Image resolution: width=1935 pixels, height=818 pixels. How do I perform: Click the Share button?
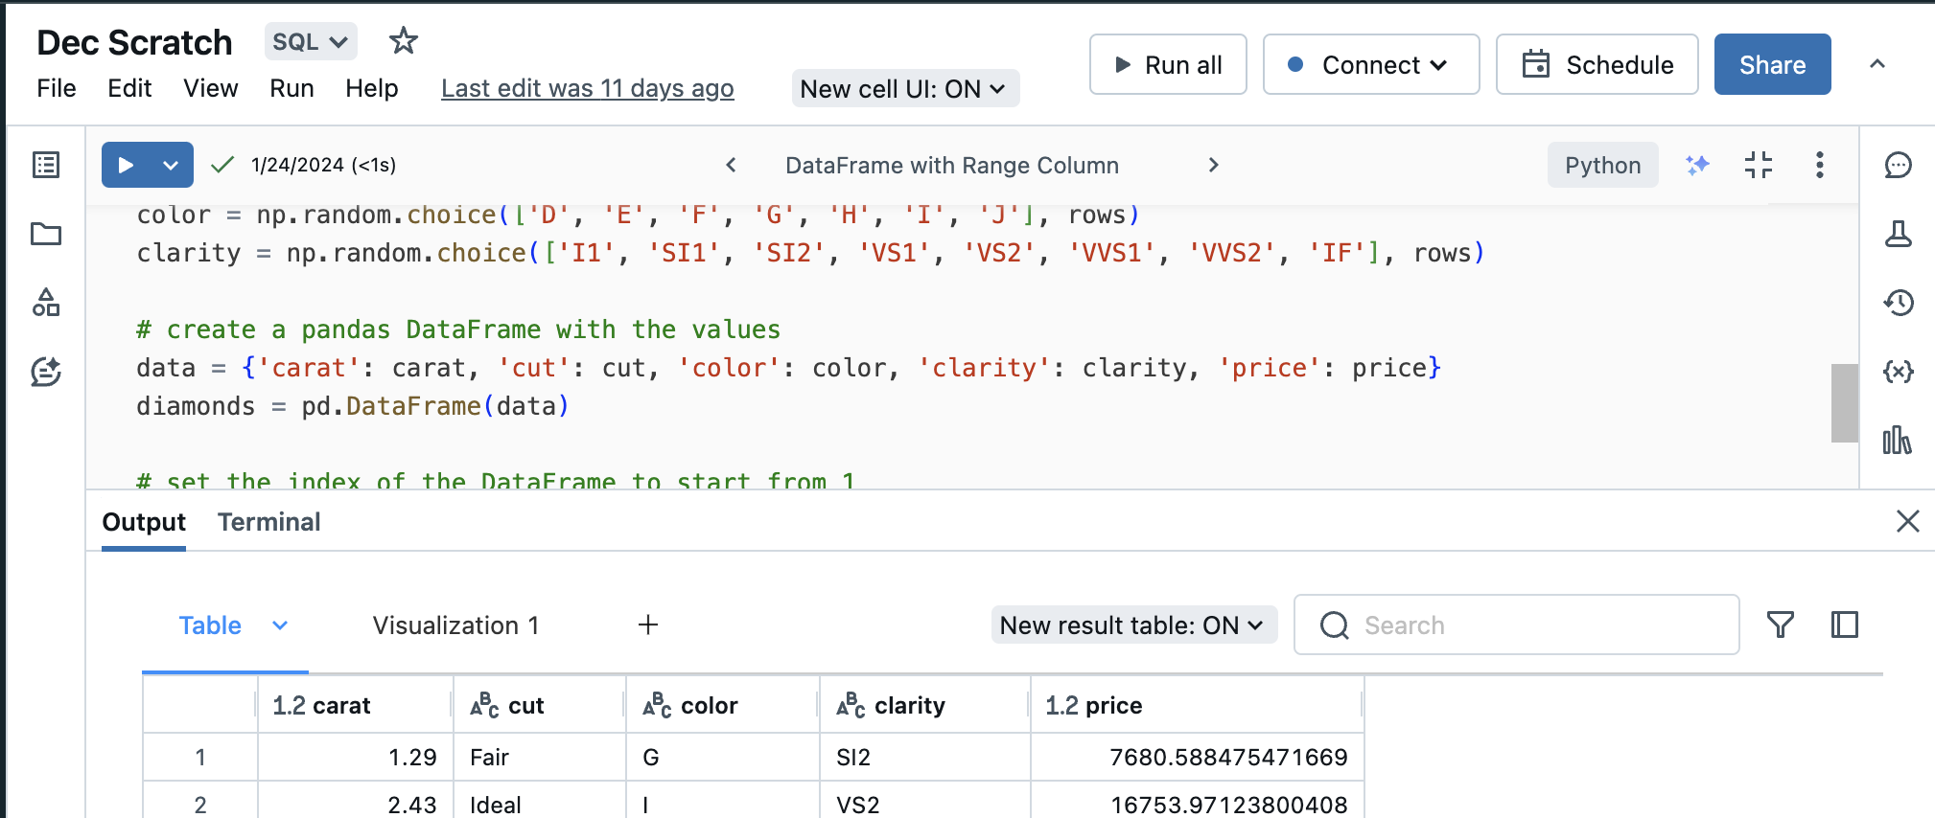click(x=1771, y=64)
